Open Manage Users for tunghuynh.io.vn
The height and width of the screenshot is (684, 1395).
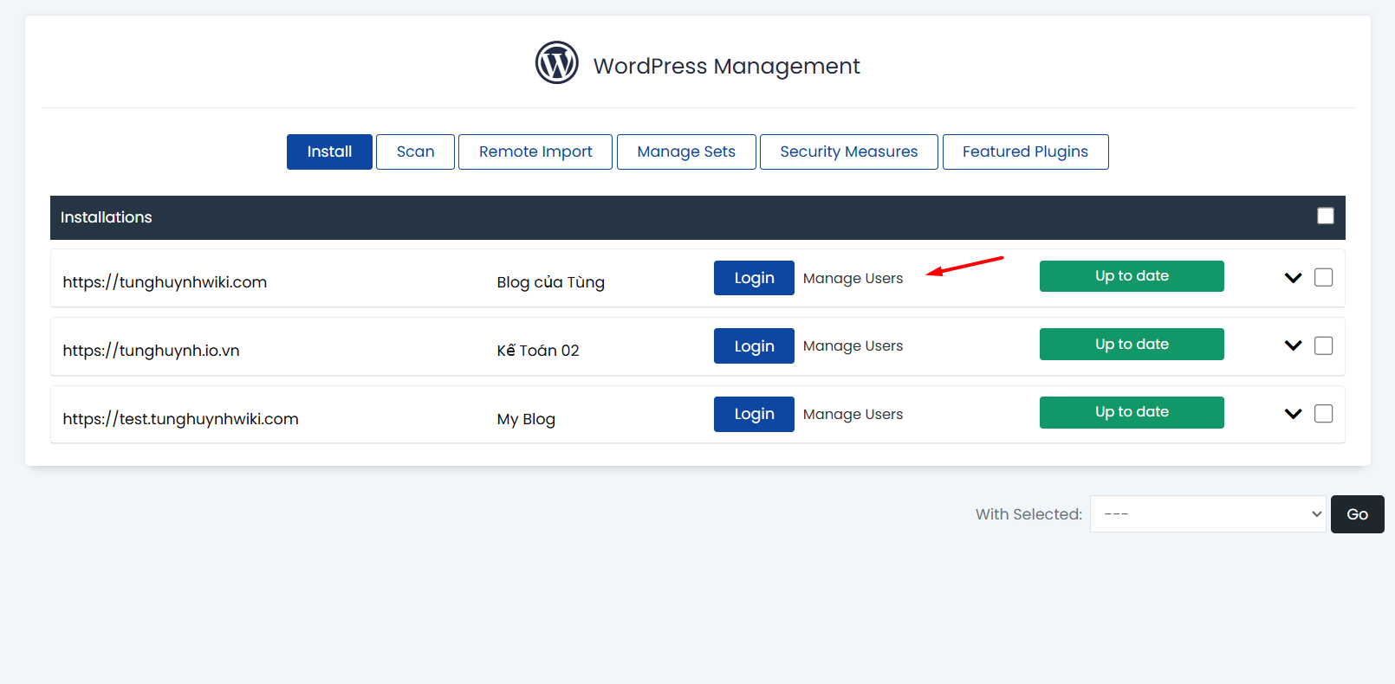tap(853, 345)
